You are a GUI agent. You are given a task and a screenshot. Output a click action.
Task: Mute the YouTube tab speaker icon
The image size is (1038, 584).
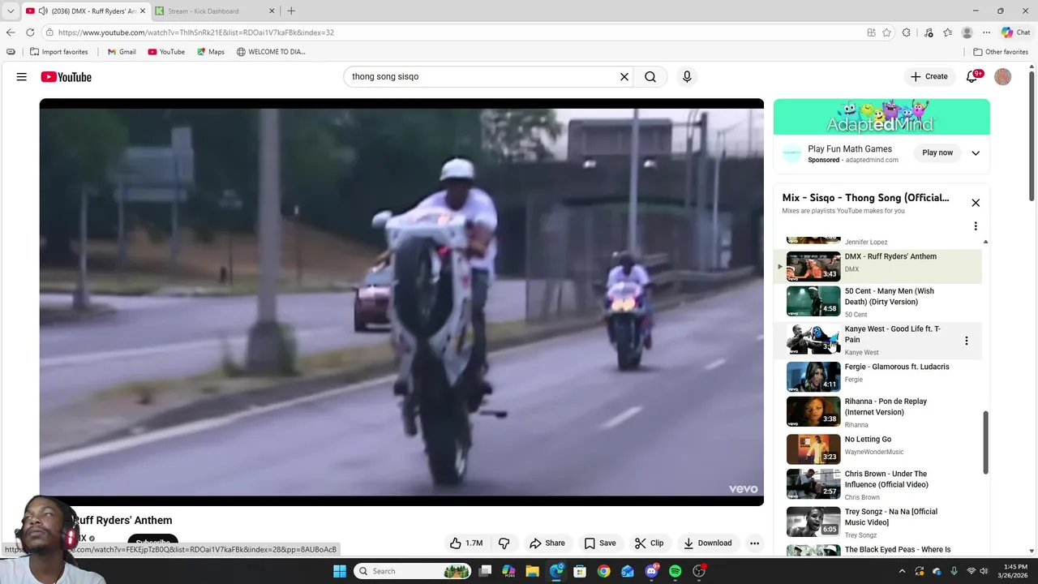point(43,11)
